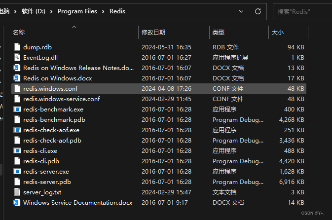Click the Redis breadcrumb segment
The width and height of the screenshot is (332, 220).
117,11
